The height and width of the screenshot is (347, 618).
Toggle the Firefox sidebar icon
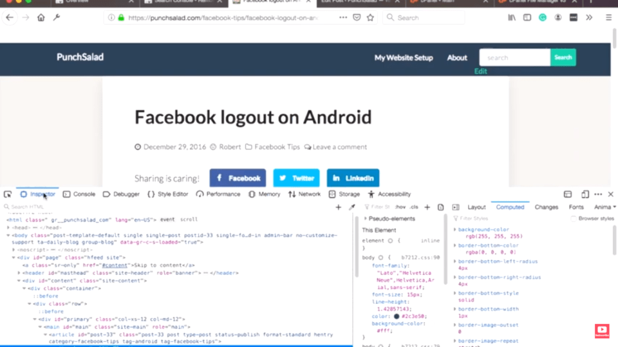(527, 17)
